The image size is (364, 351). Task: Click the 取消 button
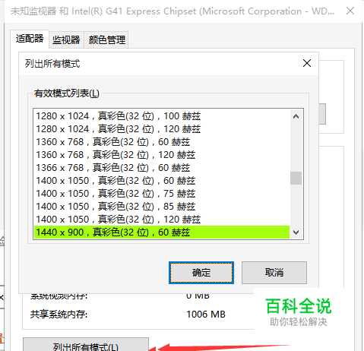[274, 273]
